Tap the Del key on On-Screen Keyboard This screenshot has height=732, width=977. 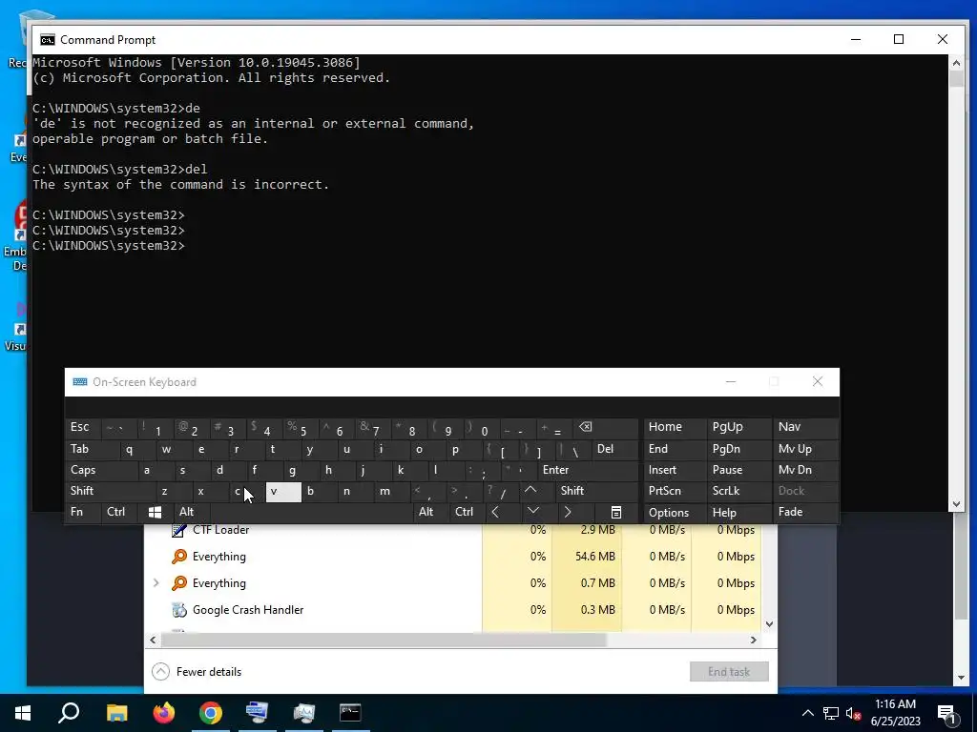pos(615,450)
